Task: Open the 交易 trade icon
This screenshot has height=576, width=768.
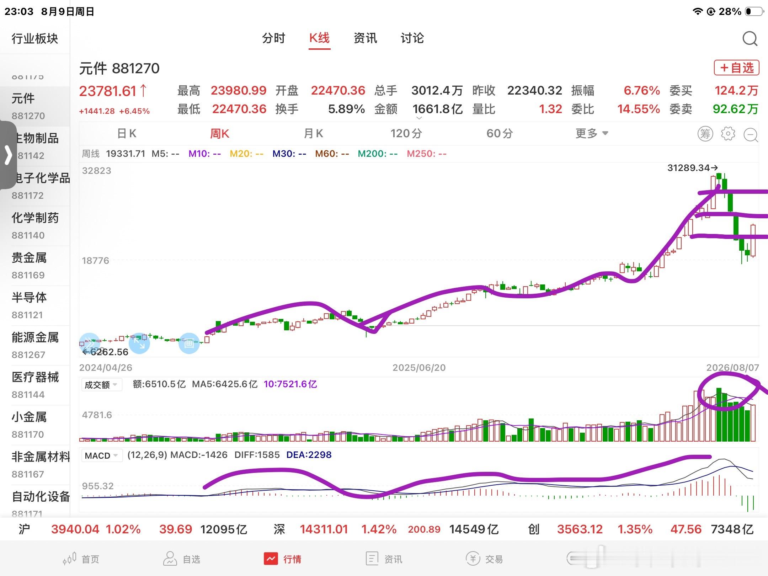Action: point(484,559)
